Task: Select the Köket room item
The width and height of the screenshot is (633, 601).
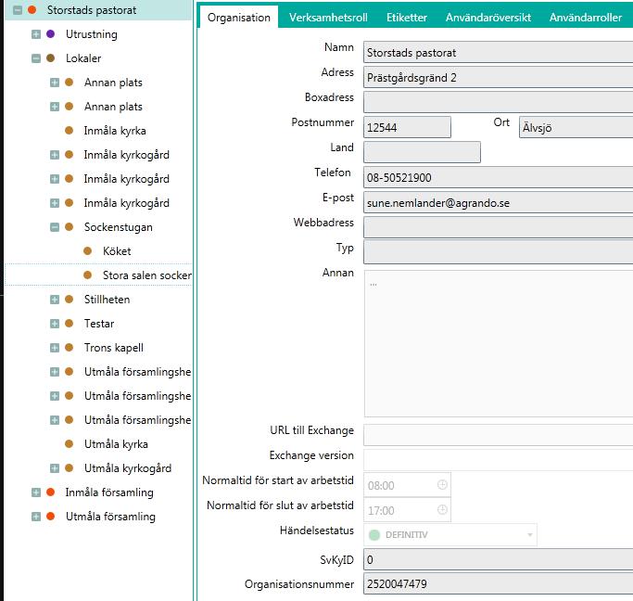Action: pos(117,251)
